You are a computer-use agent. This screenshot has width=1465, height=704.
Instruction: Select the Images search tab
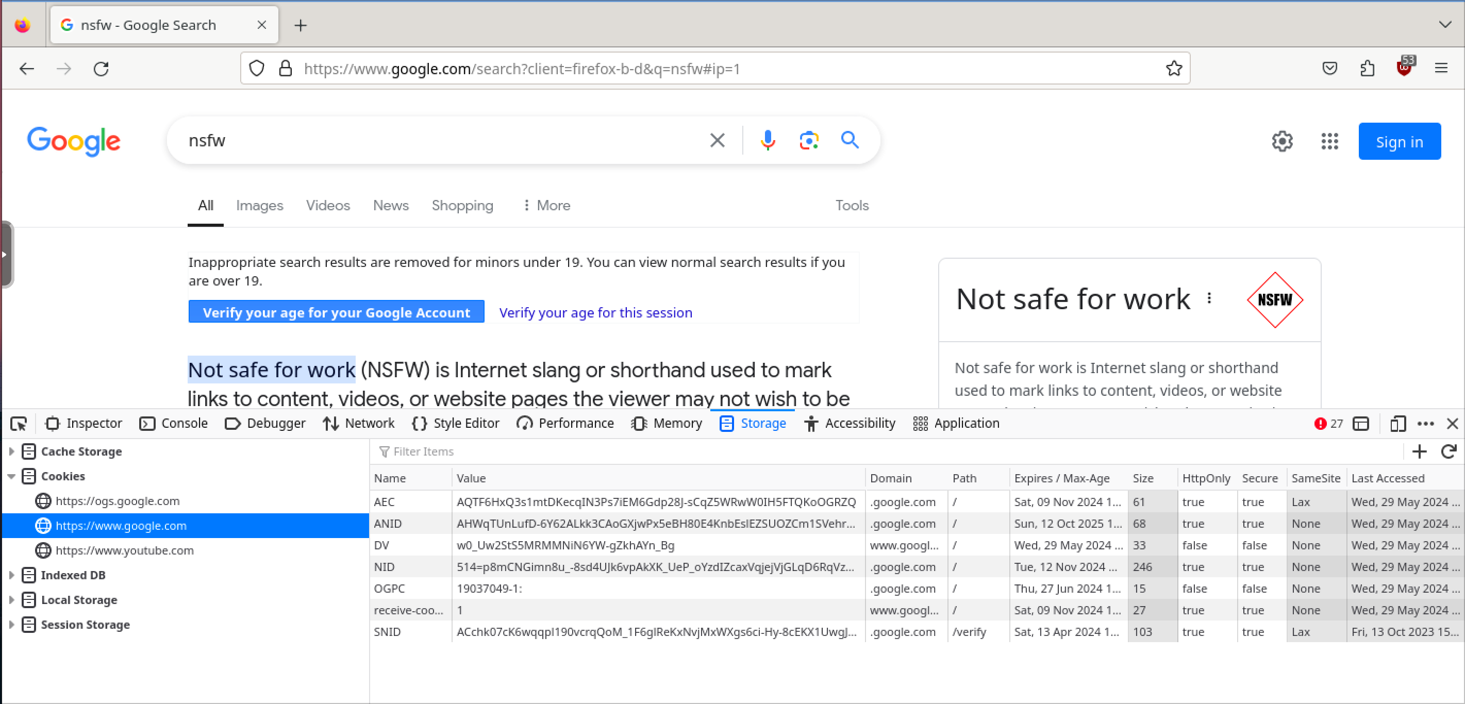(x=259, y=205)
